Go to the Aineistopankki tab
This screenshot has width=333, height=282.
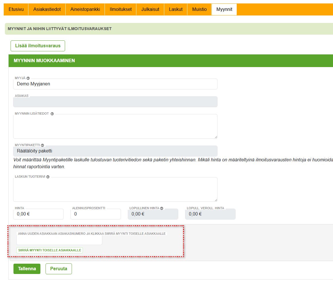point(85,9)
